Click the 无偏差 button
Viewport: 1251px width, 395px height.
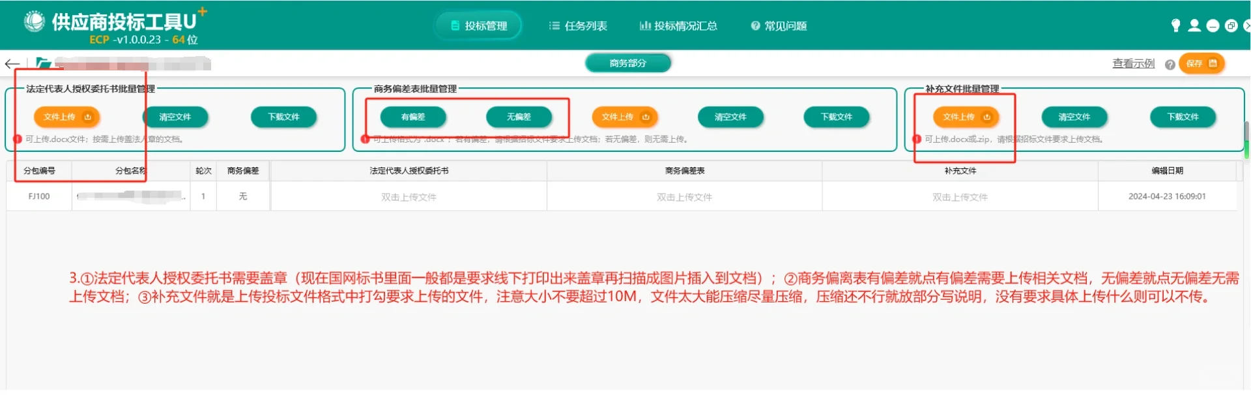[519, 117]
